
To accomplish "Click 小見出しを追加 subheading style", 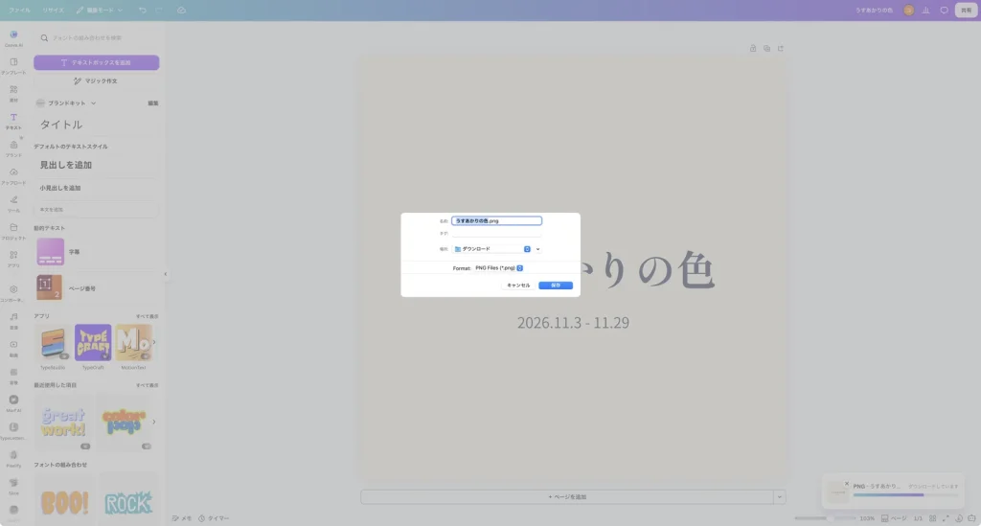I will coord(97,188).
